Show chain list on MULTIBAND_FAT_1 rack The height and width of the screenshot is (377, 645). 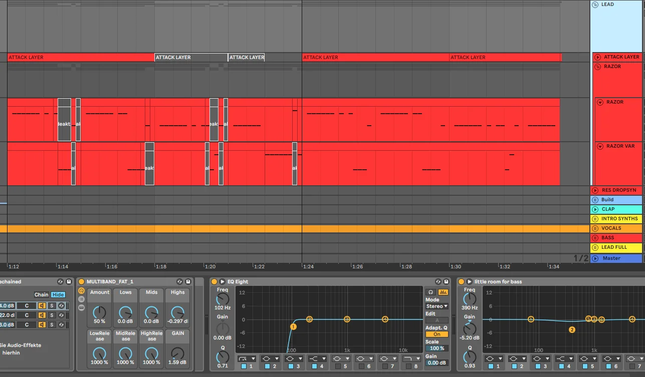(81, 299)
